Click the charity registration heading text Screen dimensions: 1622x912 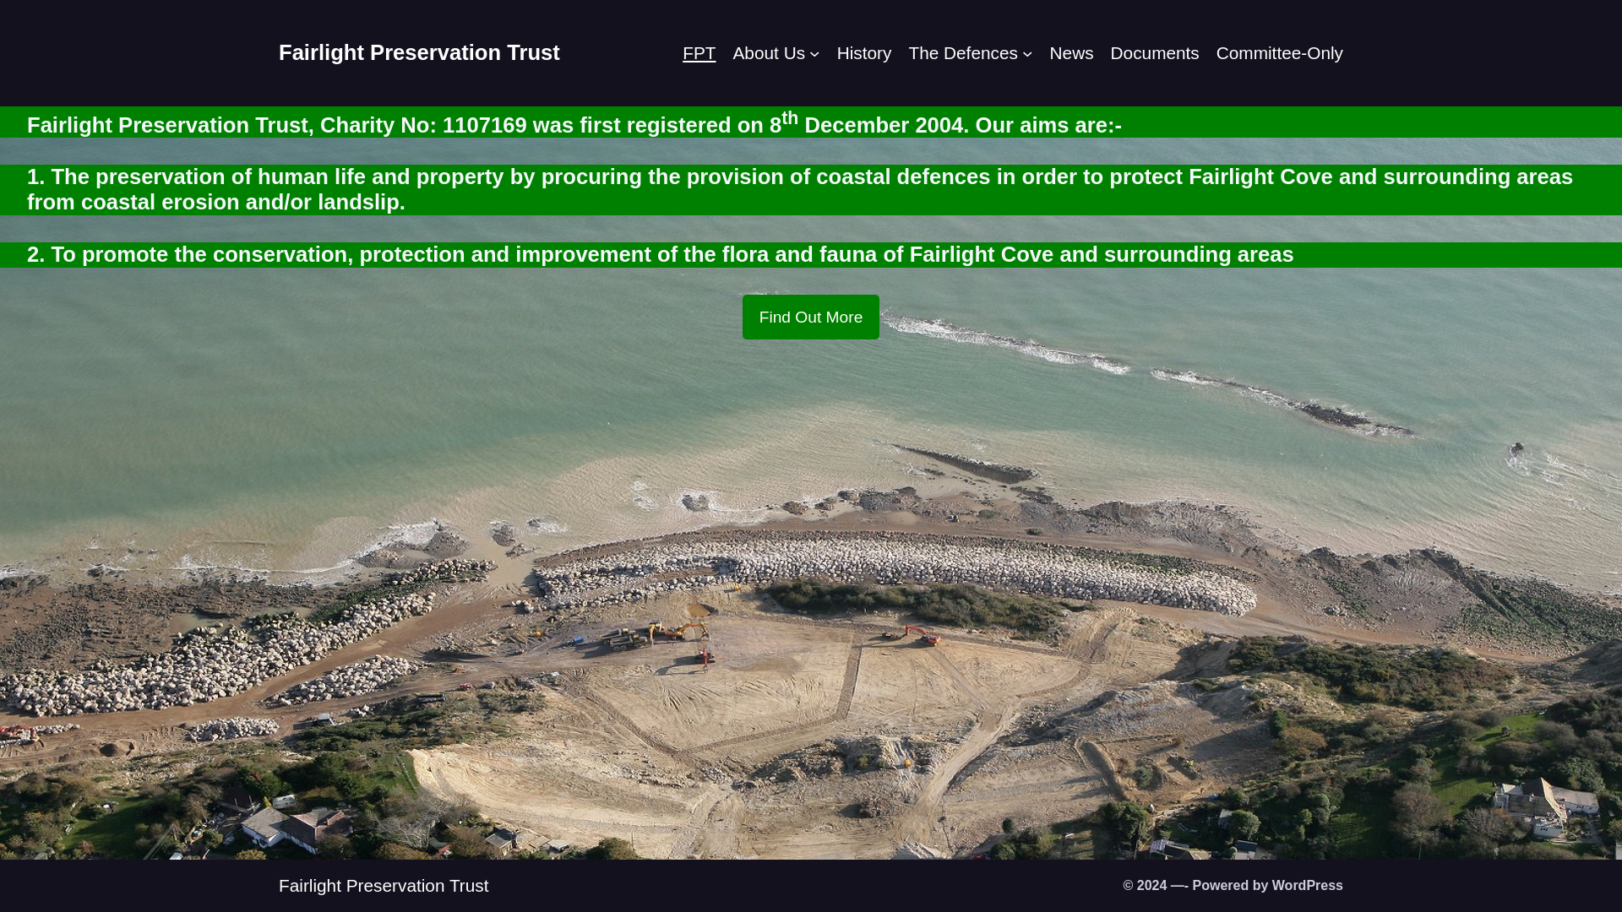pyautogui.click(x=574, y=123)
